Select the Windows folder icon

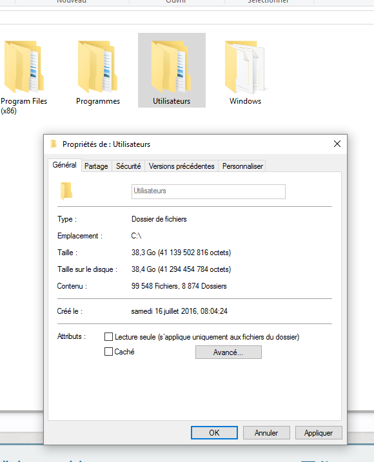pos(245,66)
